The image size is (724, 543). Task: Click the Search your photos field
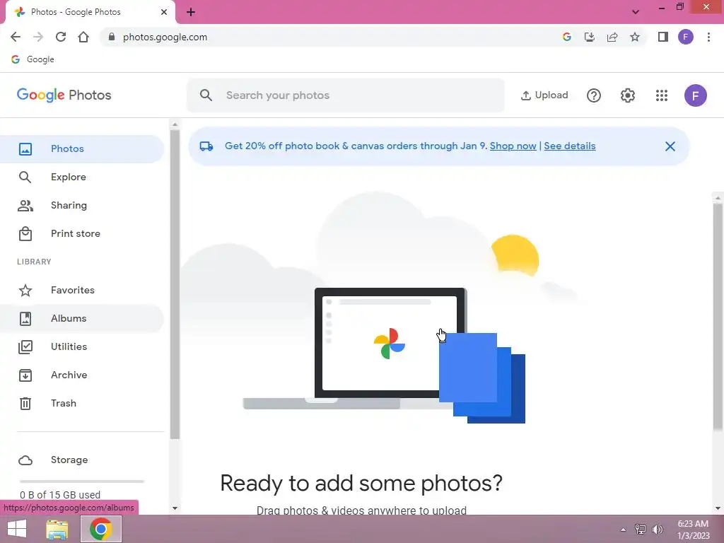[x=345, y=95]
